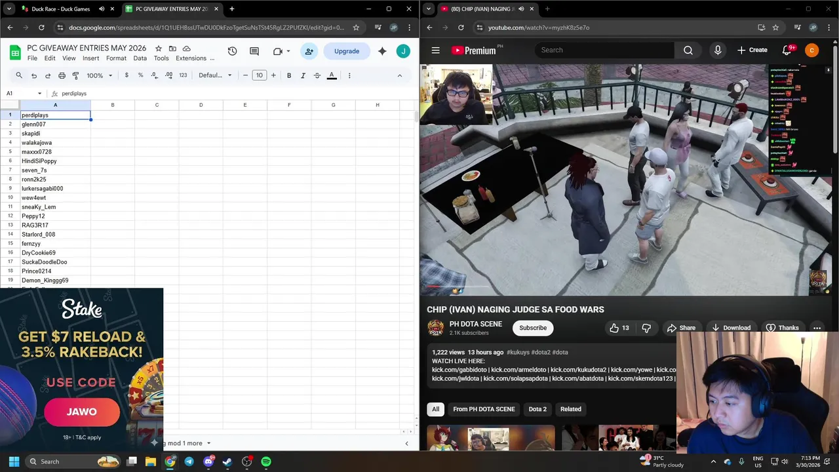
Task: Click YouTube search magnifier button
Action: click(x=688, y=50)
